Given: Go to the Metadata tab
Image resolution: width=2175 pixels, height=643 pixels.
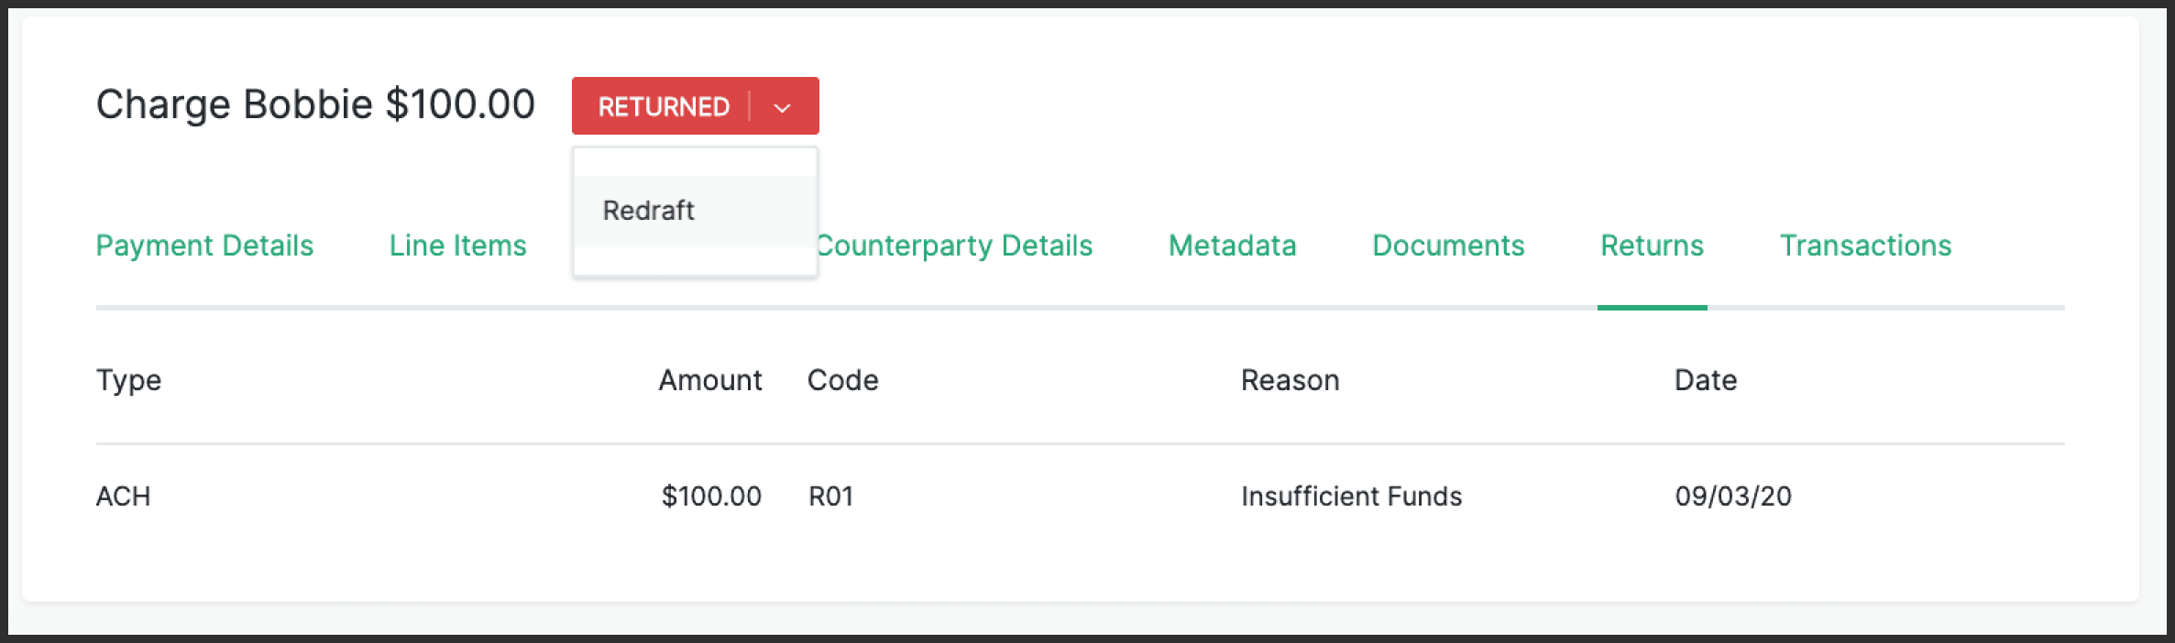Looking at the screenshot, I should (1232, 245).
